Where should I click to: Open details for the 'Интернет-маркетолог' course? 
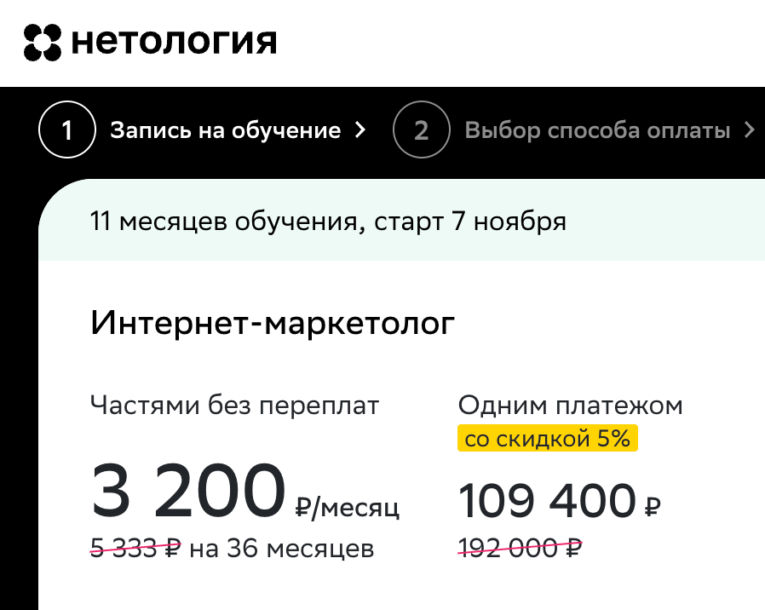click(x=273, y=322)
